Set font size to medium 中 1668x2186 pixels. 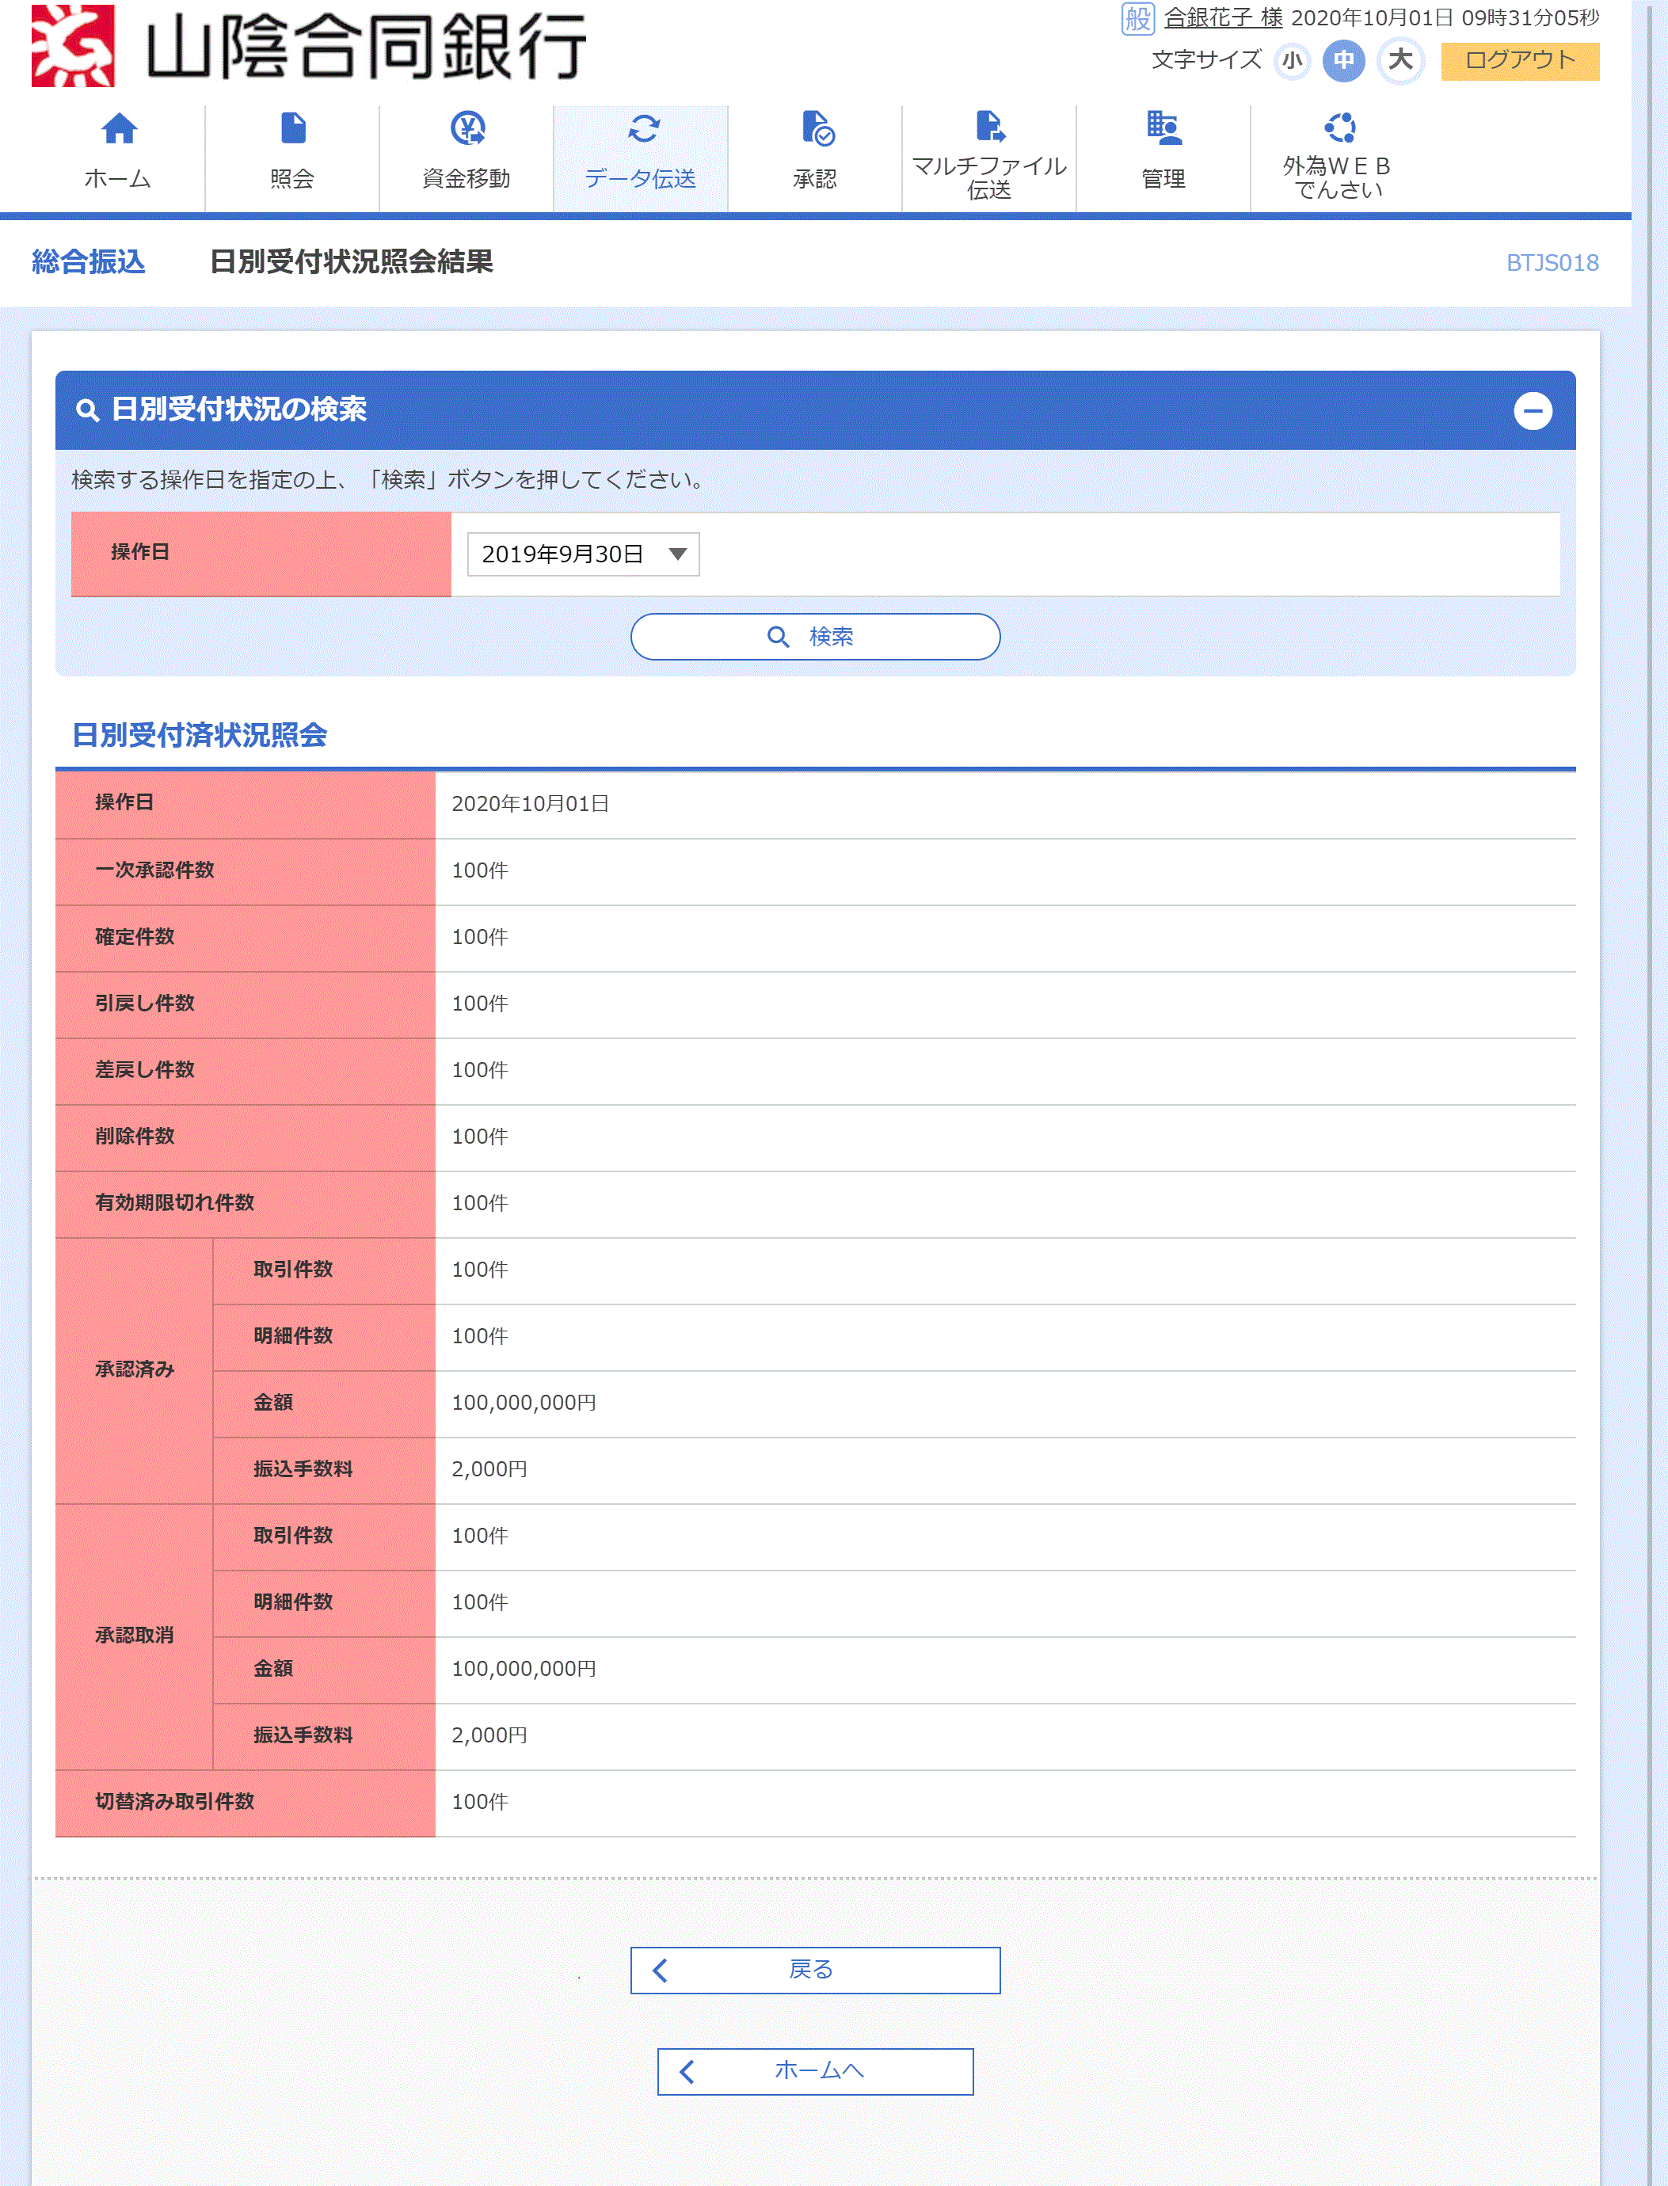[x=1343, y=60]
